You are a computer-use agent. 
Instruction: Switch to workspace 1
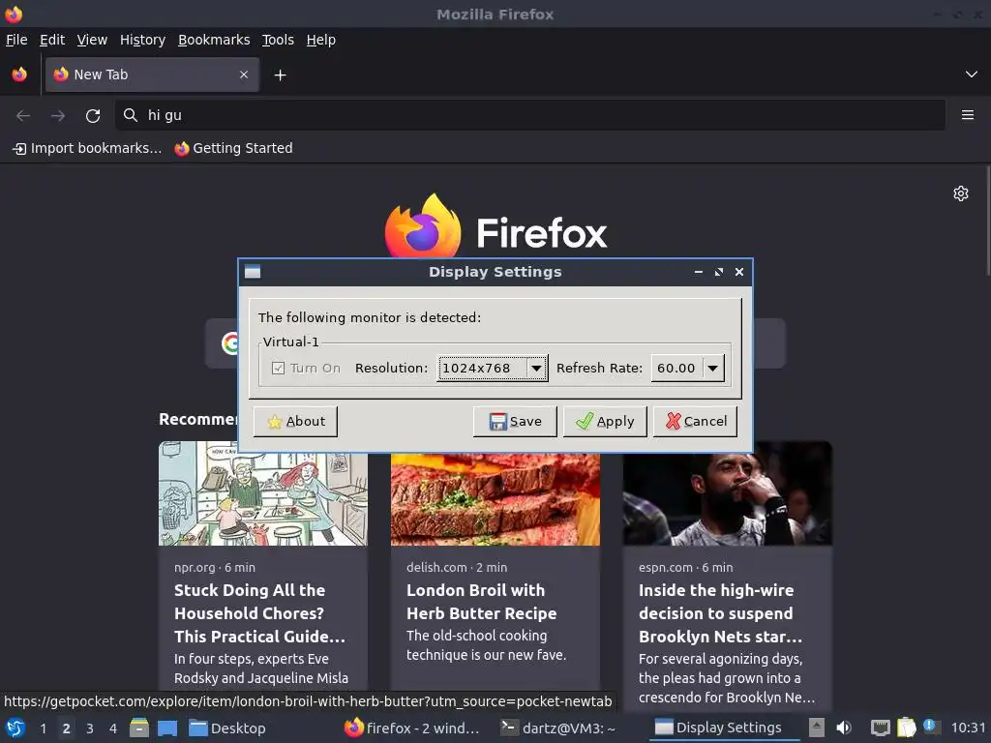[43, 728]
